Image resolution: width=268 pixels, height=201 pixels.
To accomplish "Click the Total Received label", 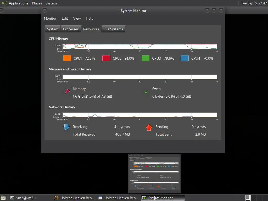I will pyautogui.click(x=84, y=134).
